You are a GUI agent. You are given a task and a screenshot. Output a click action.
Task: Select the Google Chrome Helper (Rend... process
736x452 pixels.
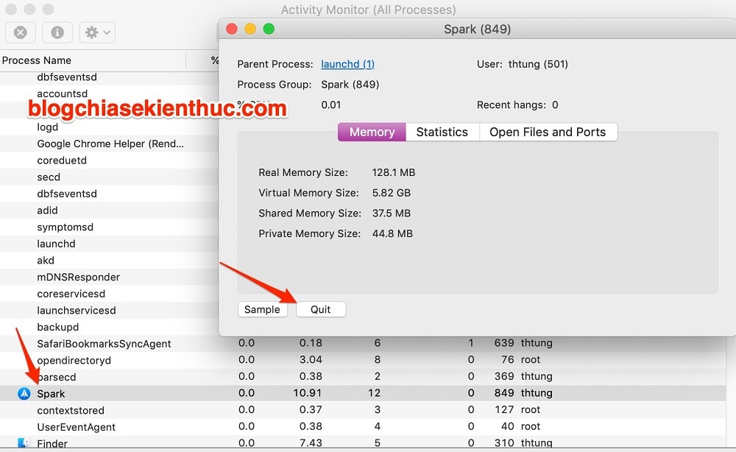click(x=110, y=144)
